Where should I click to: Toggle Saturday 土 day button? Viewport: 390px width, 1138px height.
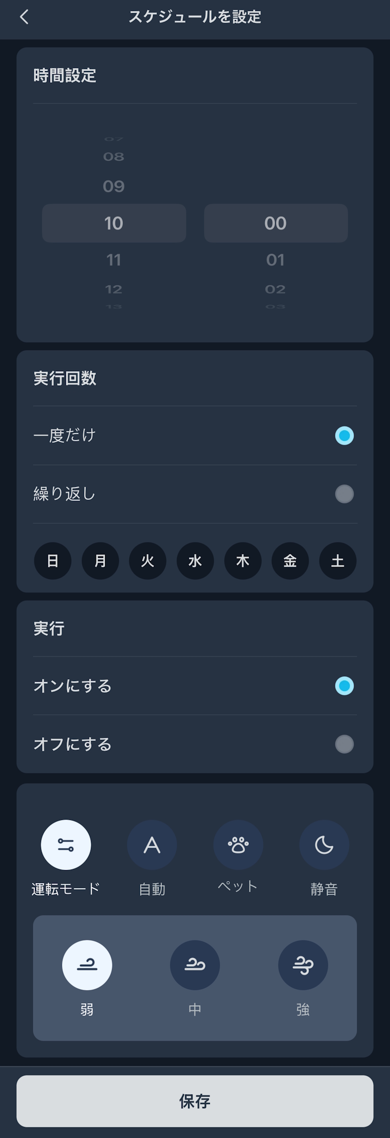click(x=337, y=560)
